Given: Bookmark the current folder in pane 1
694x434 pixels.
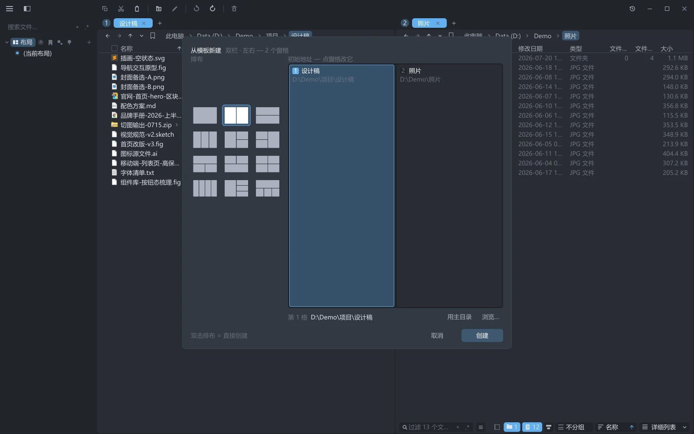Looking at the screenshot, I should (153, 36).
